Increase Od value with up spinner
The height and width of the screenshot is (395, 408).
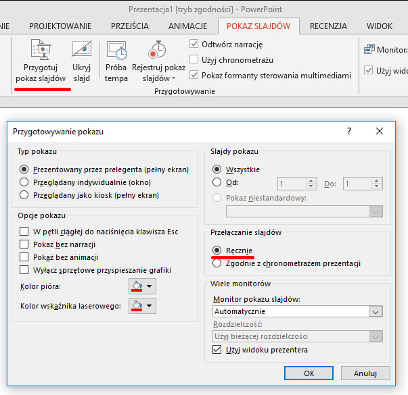click(311, 181)
